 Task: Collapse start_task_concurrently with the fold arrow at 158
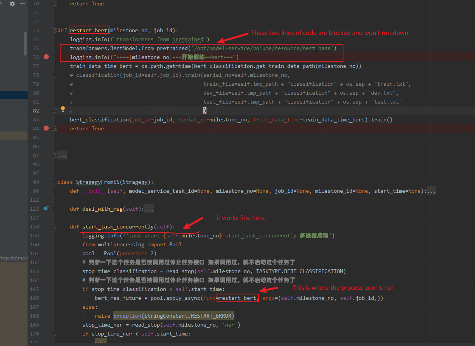click(x=55, y=227)
